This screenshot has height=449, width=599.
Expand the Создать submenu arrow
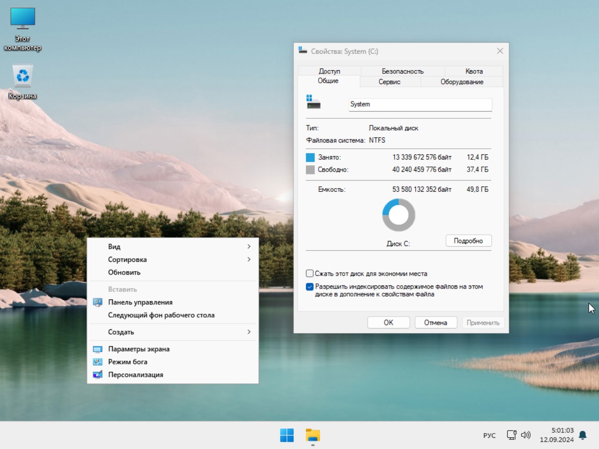249,332
